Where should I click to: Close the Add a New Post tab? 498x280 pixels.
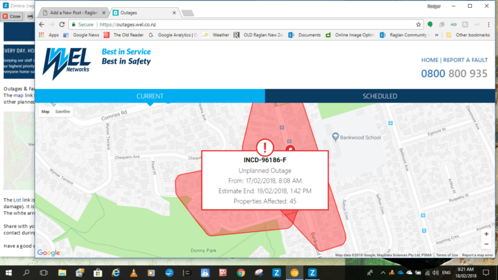(104, 13)
